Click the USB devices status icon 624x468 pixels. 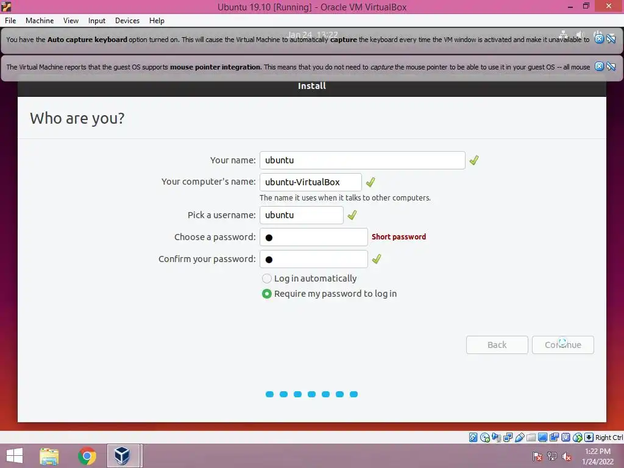(x=519, y=438)
